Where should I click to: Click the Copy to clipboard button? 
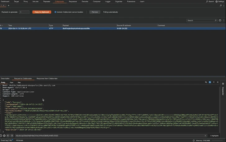pyautogui.click(x=42, y=12)
